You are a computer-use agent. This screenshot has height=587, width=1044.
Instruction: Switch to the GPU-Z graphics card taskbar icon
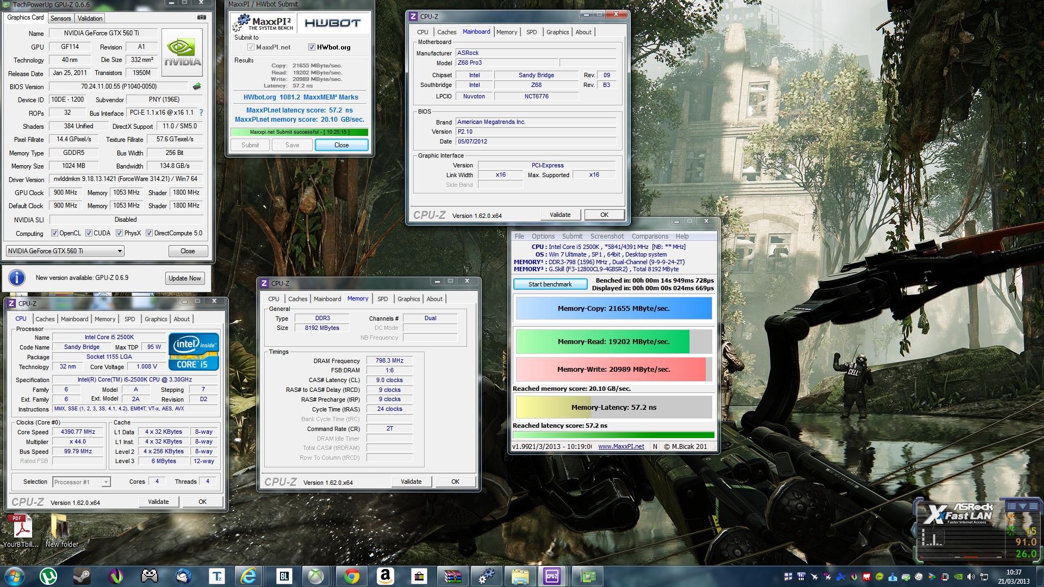tap(588, 576)
